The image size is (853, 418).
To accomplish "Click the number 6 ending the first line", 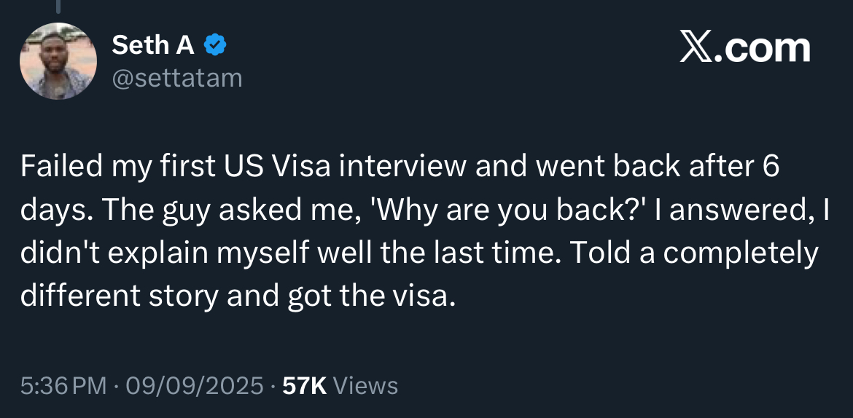I will click(x=771, y=166).
